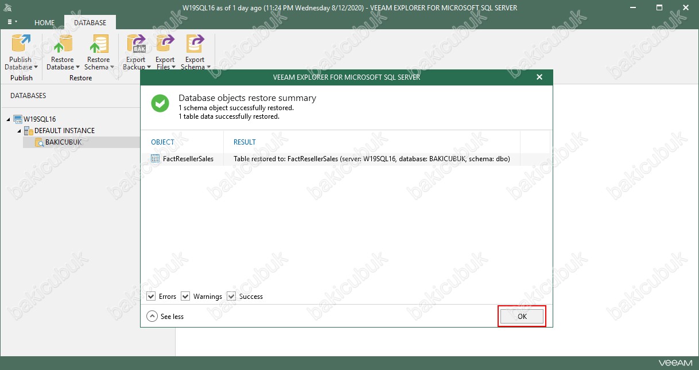Screen dimensions: 699x370
Task: Select the FactResellerSales table icon
Action: click(x=155, y=159)
